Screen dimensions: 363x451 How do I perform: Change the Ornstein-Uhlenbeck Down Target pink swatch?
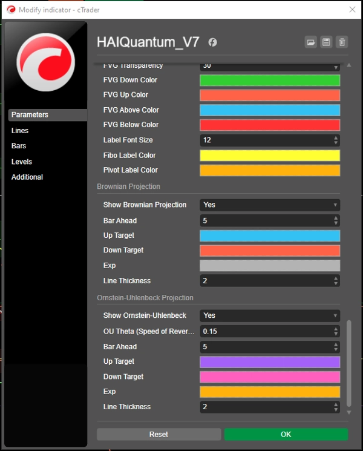[x=270, y=377]
